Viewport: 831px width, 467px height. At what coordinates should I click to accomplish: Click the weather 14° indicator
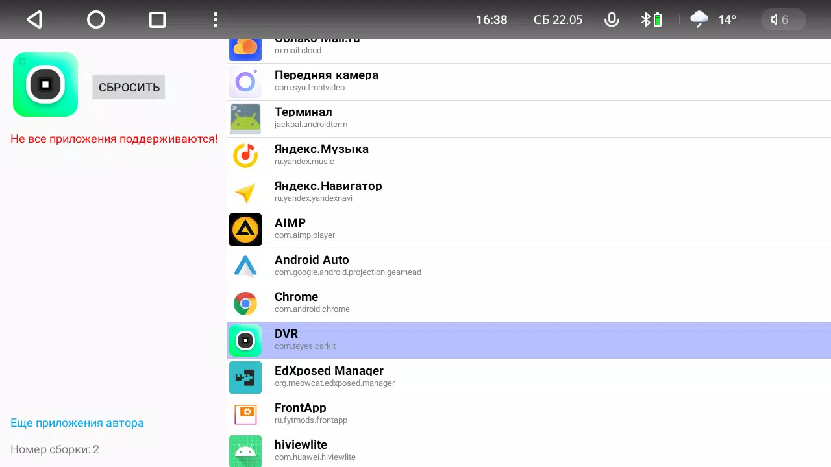pyautogui.click(x=712, y=19)
